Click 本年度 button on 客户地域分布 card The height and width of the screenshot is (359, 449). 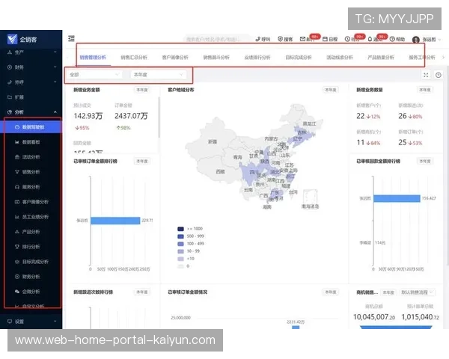[x=330, y=90]
